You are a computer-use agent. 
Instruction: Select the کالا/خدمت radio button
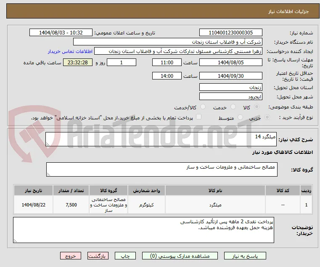(203, 107)
